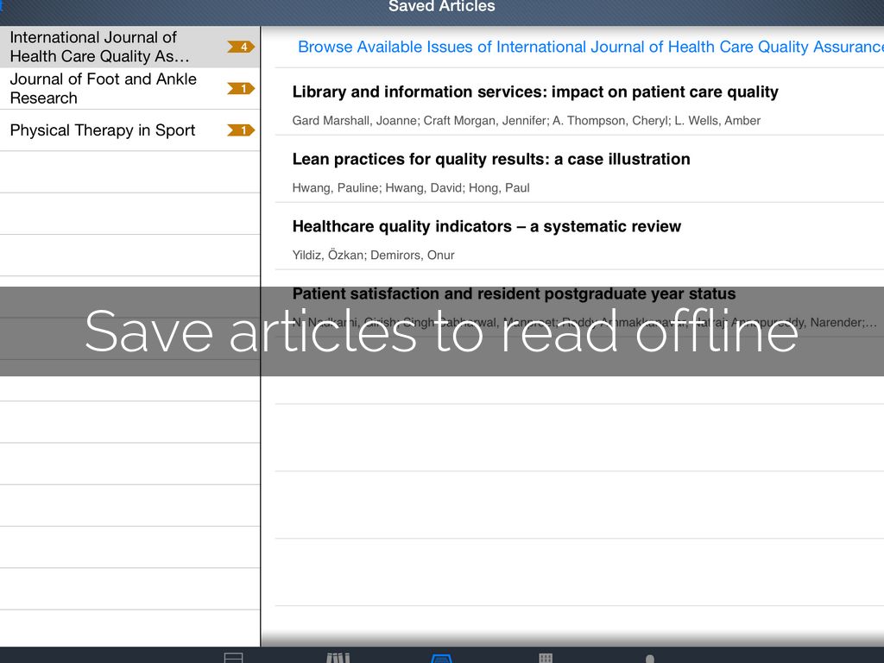Open article on Library and information services
Screen dimensions: 884x663
click(535, 92)
